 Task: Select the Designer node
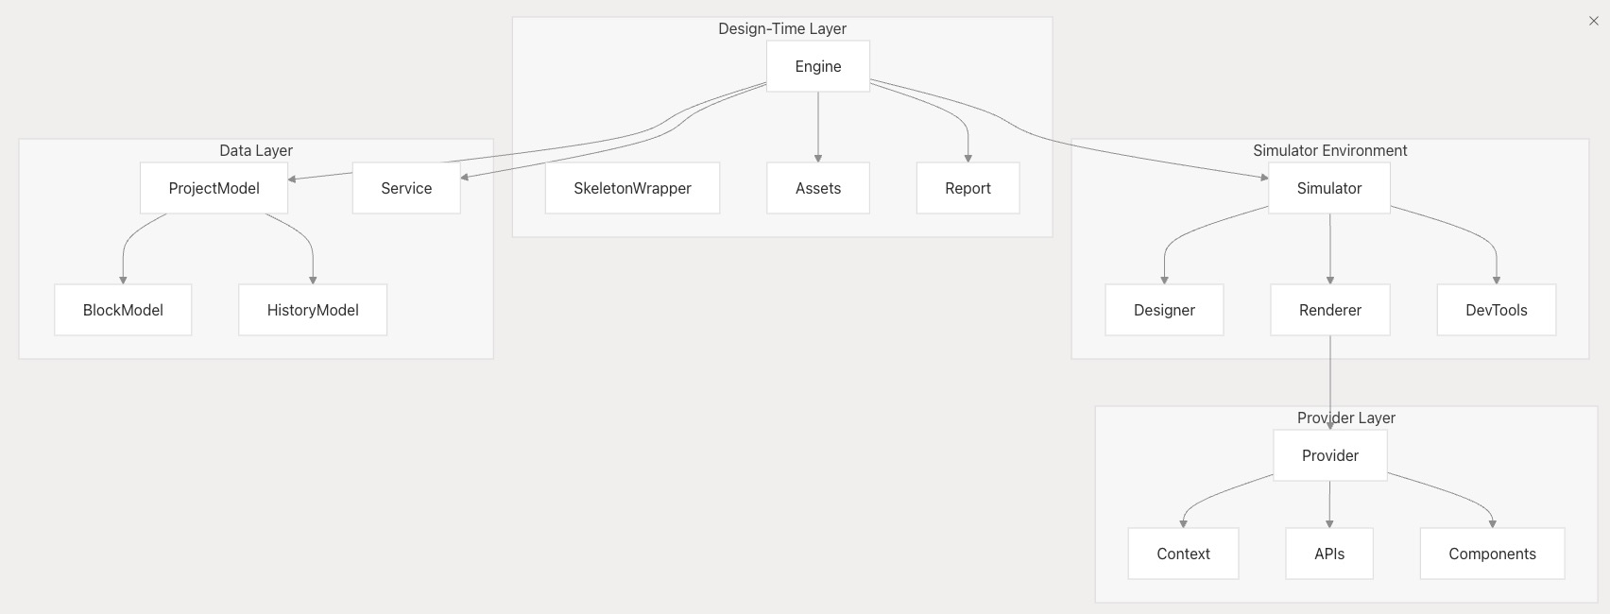coord(1164,310)
